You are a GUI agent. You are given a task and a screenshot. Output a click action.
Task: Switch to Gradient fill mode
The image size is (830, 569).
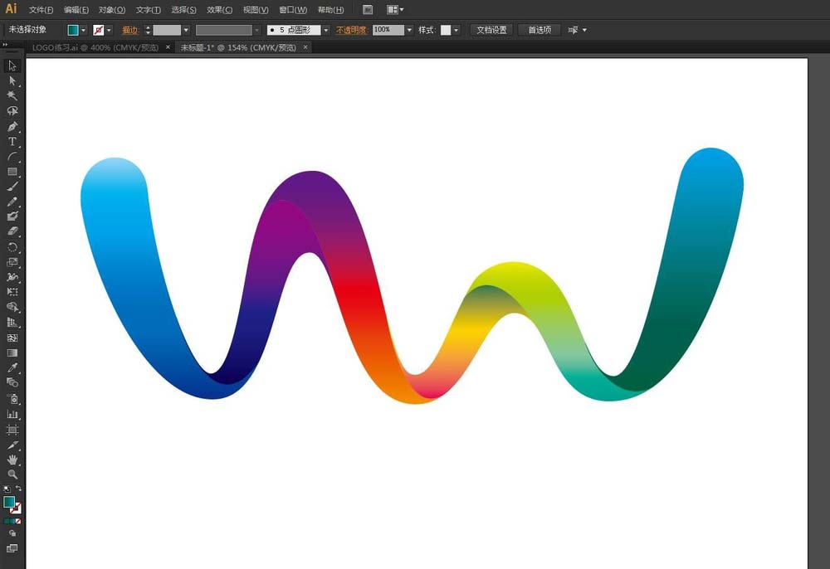(x=12, y=522)
